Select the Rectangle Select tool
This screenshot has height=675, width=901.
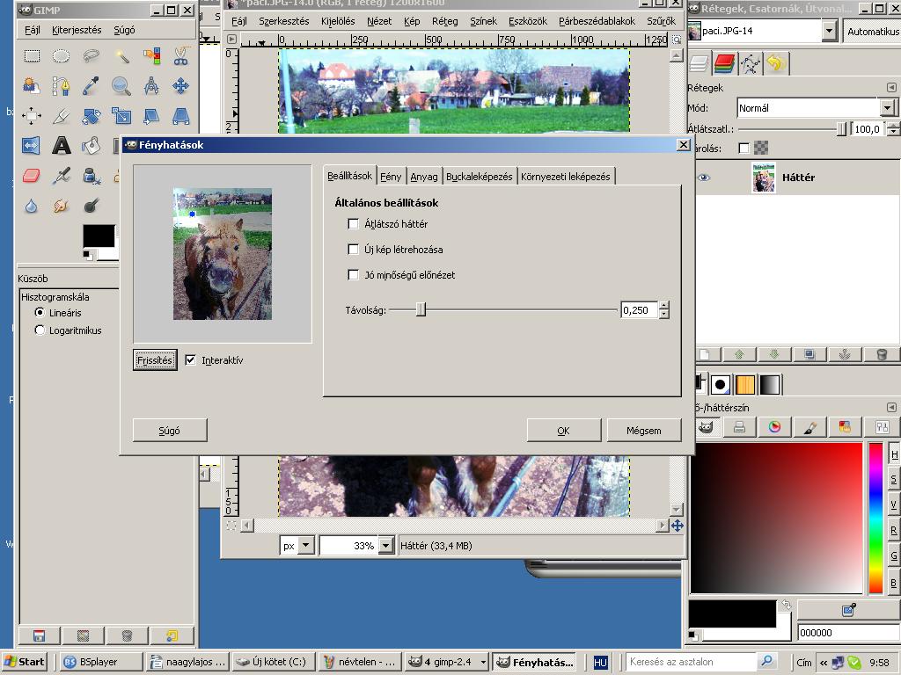[32, 55]
